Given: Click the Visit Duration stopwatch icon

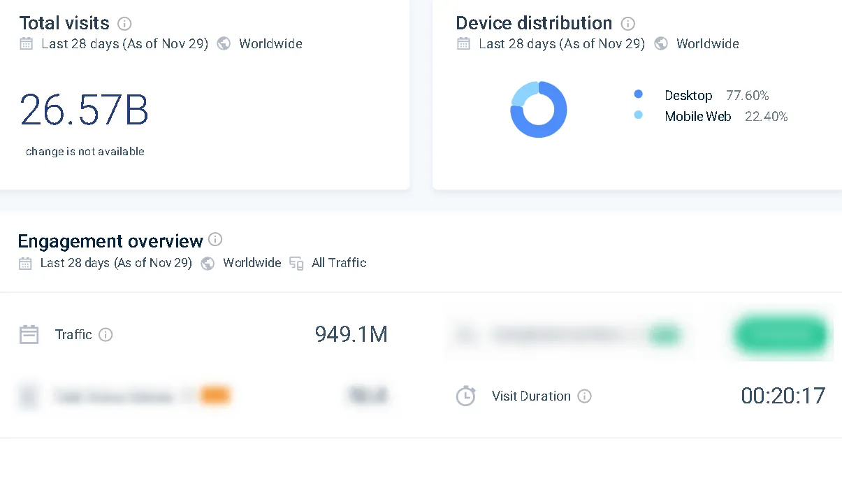Looking at the screenshot, I should point(465,396).
